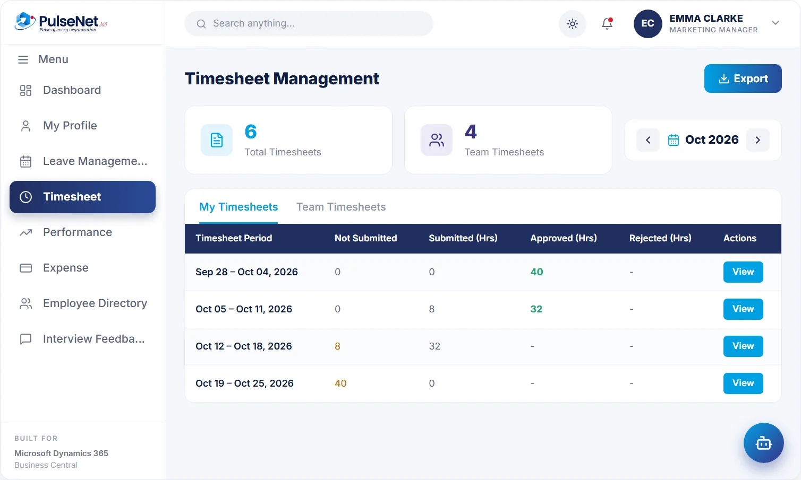Open Employee Directory

tap(82, 303)
